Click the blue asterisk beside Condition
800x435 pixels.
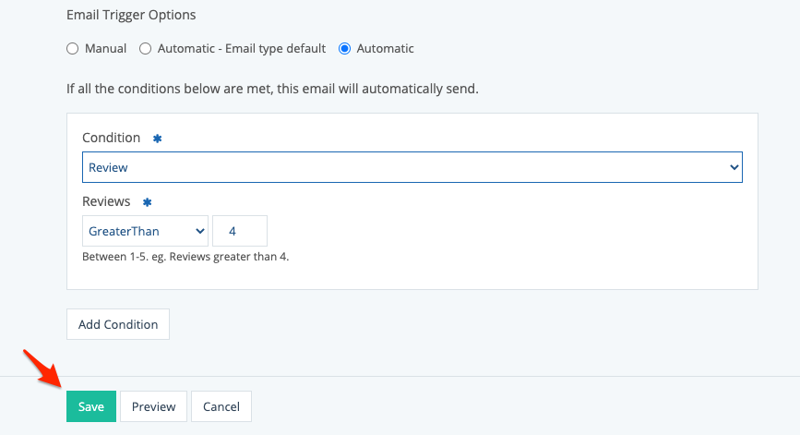tap(157, 138)
